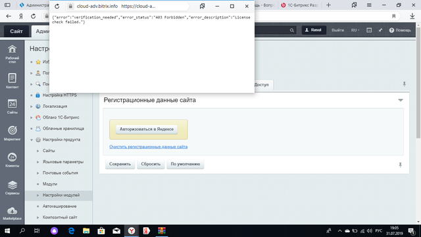Viewport: 421px width, 237px height.
Task: Open Microsoft Edge from the taskbar
Action: (71, 231)
